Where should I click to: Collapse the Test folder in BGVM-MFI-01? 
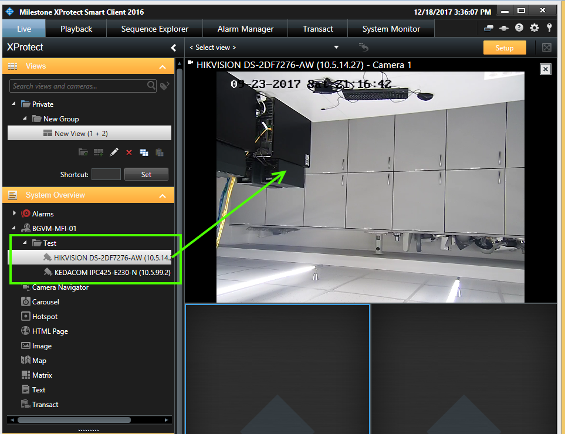pyautogui.click(x=24, y=243)
